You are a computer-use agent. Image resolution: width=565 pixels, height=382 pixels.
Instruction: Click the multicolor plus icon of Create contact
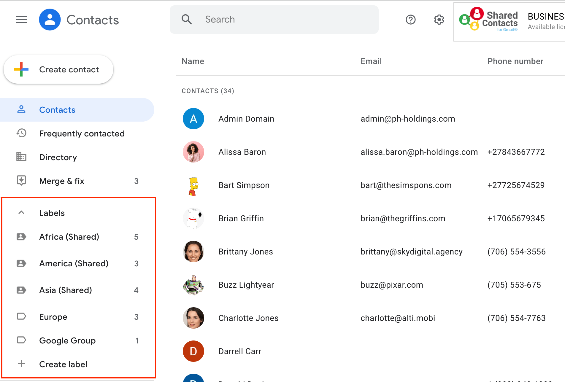[21, 69]
